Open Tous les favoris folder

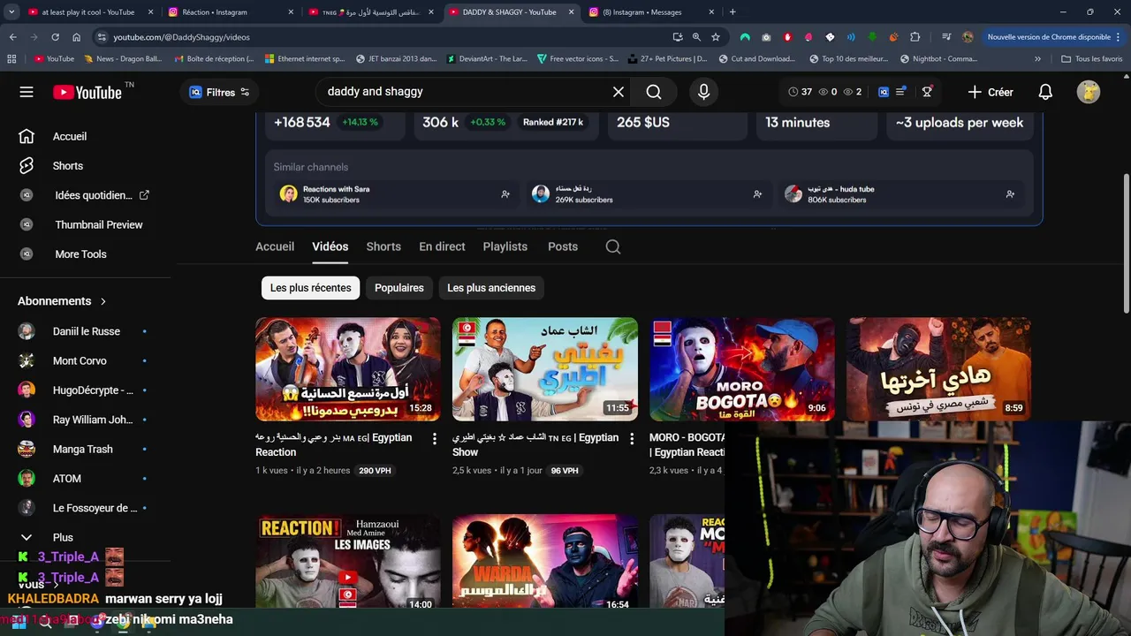[1092, 59]
